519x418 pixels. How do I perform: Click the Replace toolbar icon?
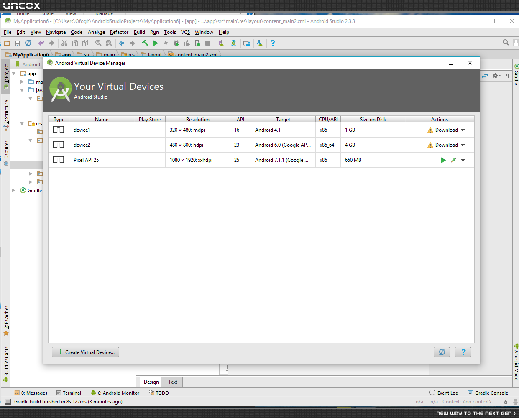pyautogui.click(x=109, y=43)
